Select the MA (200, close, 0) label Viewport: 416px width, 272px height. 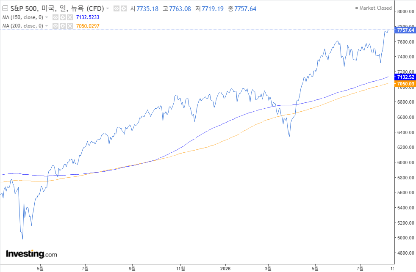(x=23, y=26)
